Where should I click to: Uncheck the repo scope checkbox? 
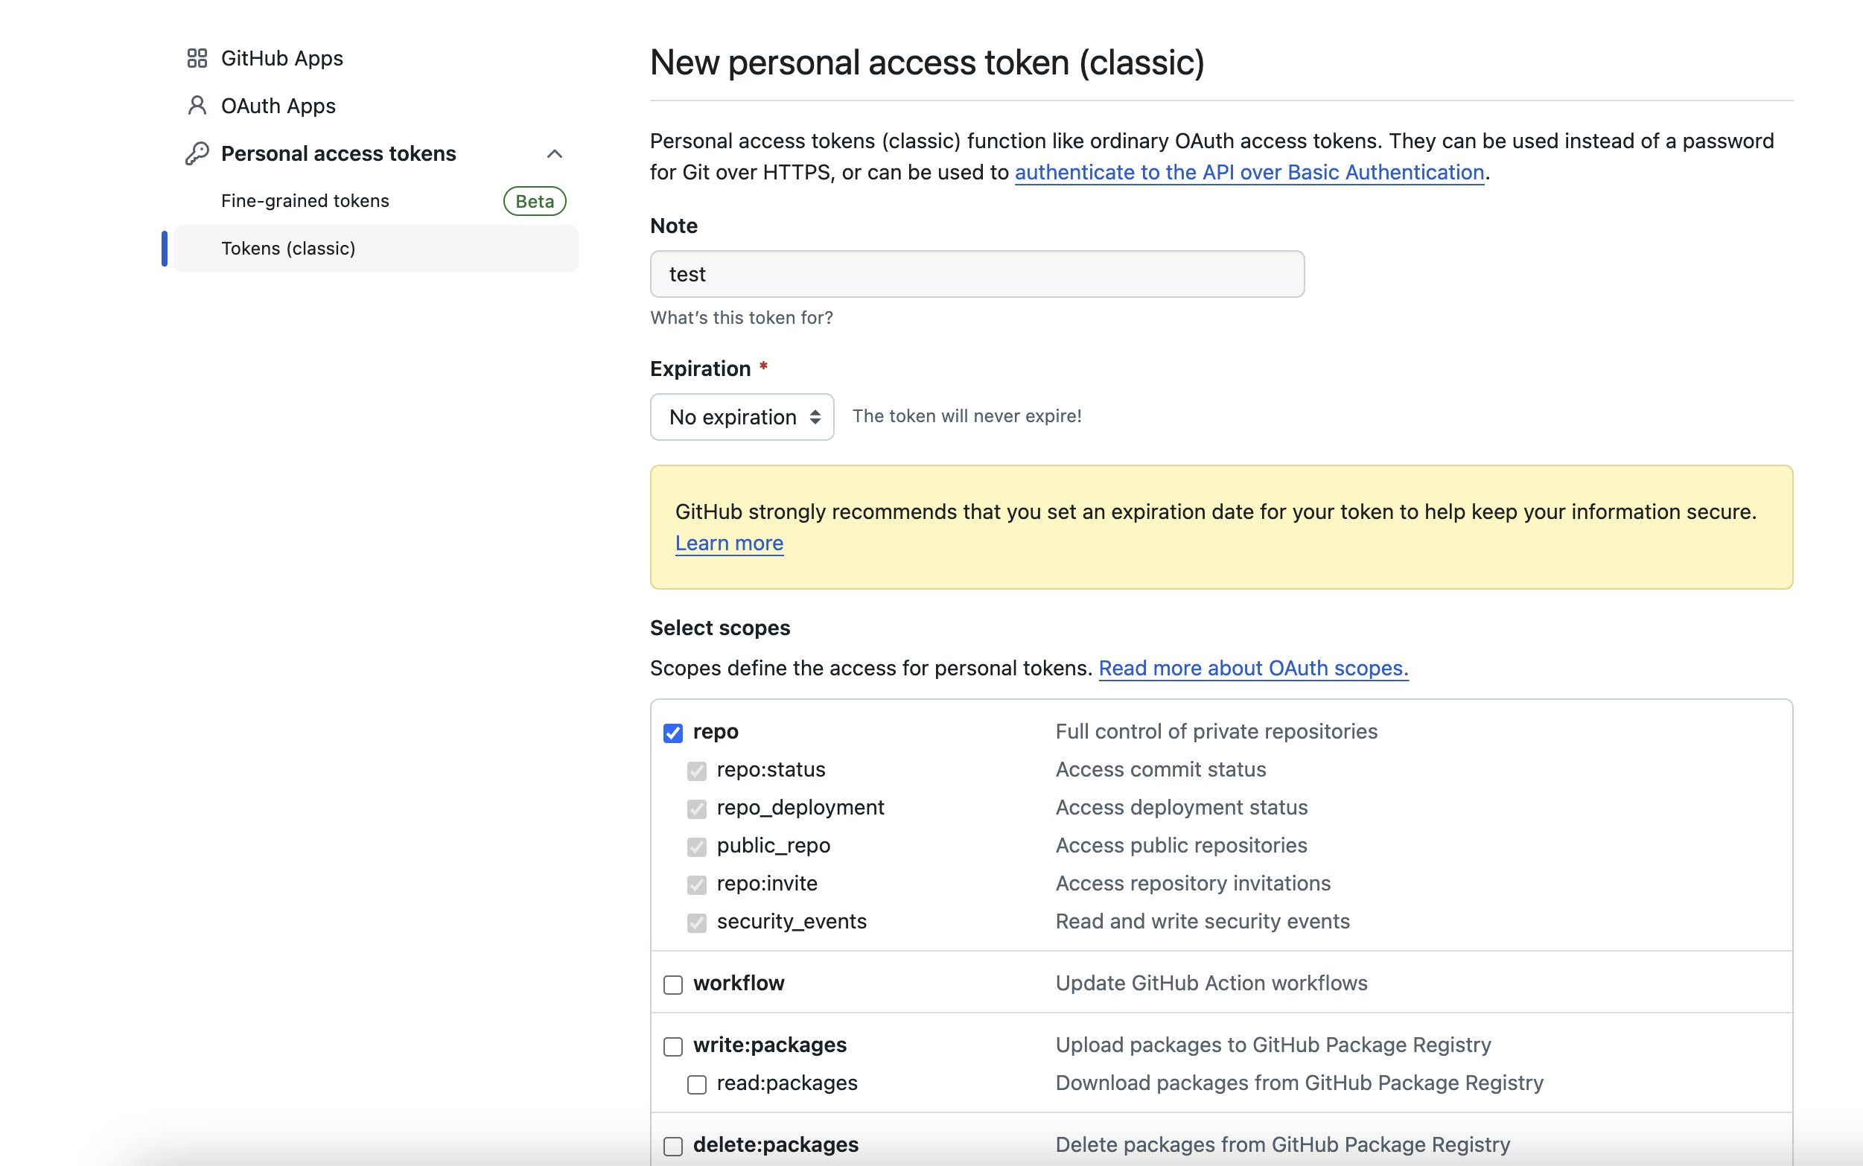[x=673, y=733]
